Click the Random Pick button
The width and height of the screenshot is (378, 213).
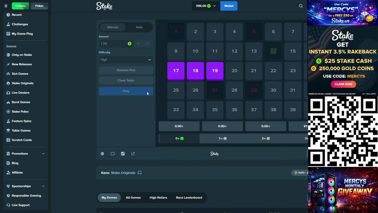[126, 70]
